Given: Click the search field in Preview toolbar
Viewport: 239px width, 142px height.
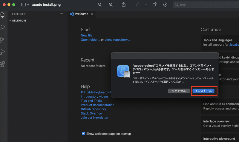Looking at the screenshot, I should pyautogui.click(x=206, y=5).
